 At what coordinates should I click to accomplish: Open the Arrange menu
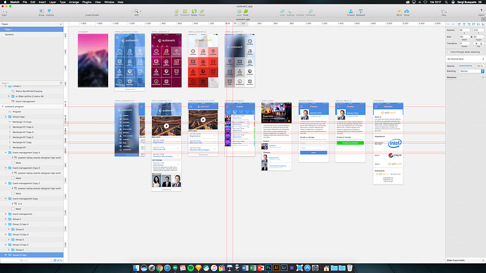[x=74, y=2]
